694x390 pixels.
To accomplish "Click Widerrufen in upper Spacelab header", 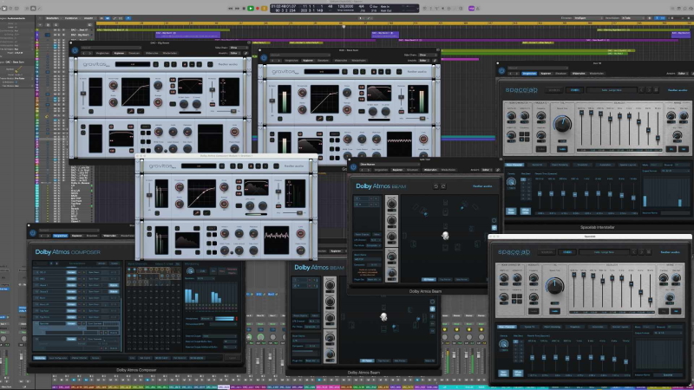I will (579, 74).
